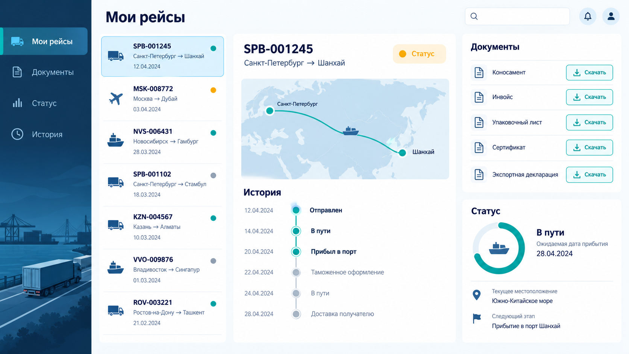The image size is (629, 354).
Task: Click the Прибытие в порт Шанхай text
Action: 526,326
